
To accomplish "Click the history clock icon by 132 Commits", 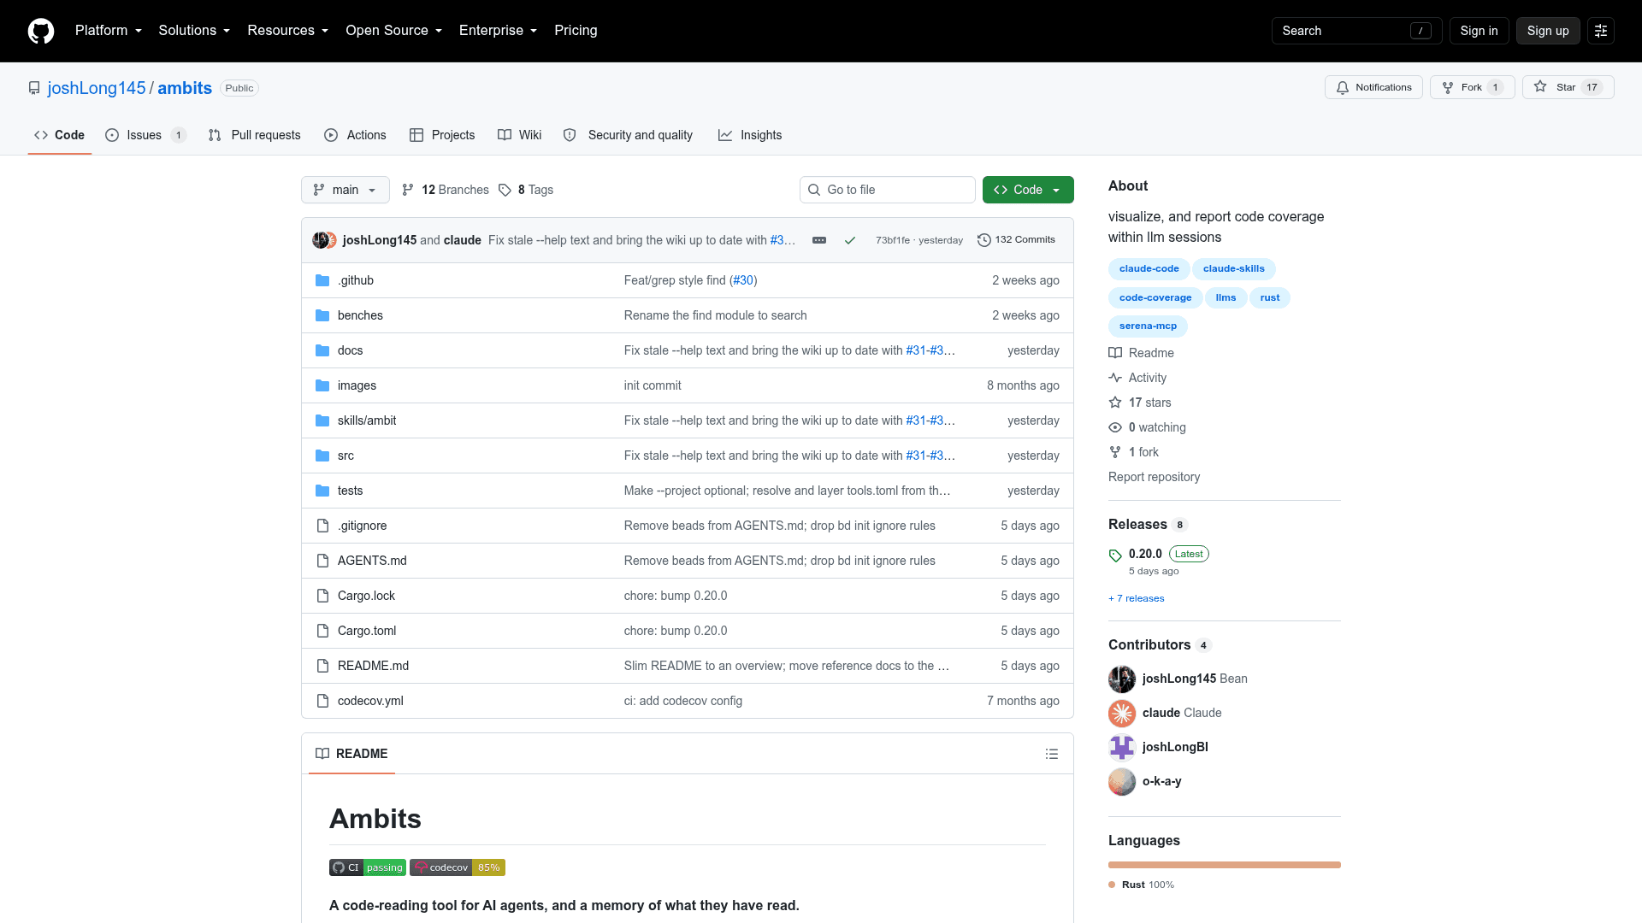I will 984,240.
